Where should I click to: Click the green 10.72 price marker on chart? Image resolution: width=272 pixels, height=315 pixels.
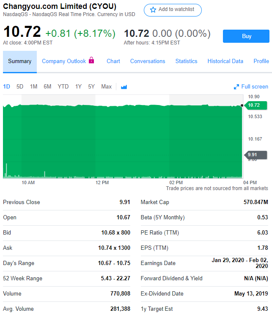[x=256, y=105]
